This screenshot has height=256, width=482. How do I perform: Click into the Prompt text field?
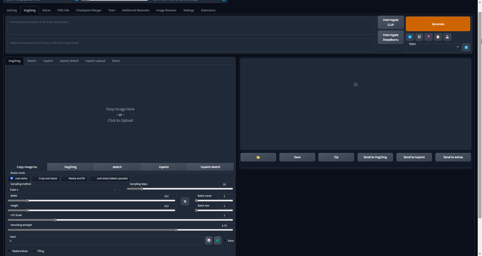click(191, 26)
